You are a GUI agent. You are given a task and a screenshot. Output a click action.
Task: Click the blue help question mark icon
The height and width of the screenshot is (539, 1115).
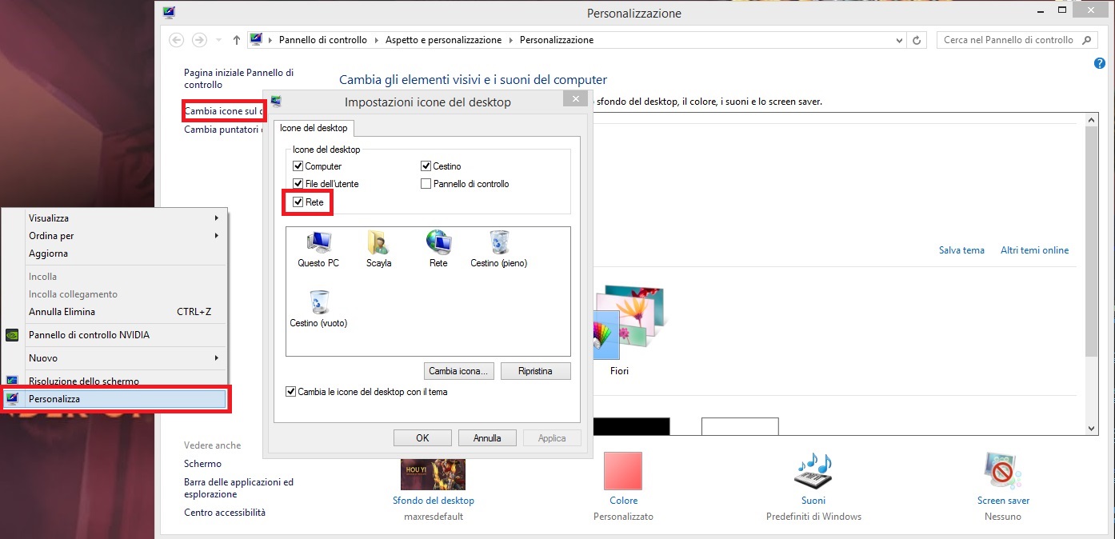[x=1099, y=63]
